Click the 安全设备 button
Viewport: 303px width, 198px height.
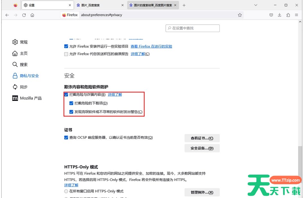click(202, 148)
